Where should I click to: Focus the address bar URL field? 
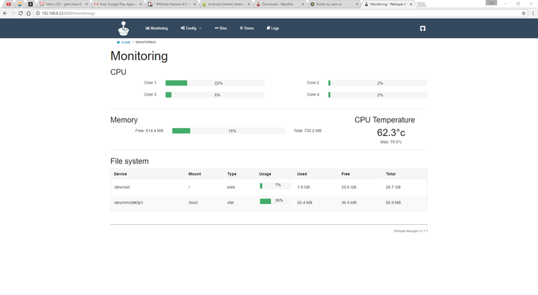[x=280, y=13]
